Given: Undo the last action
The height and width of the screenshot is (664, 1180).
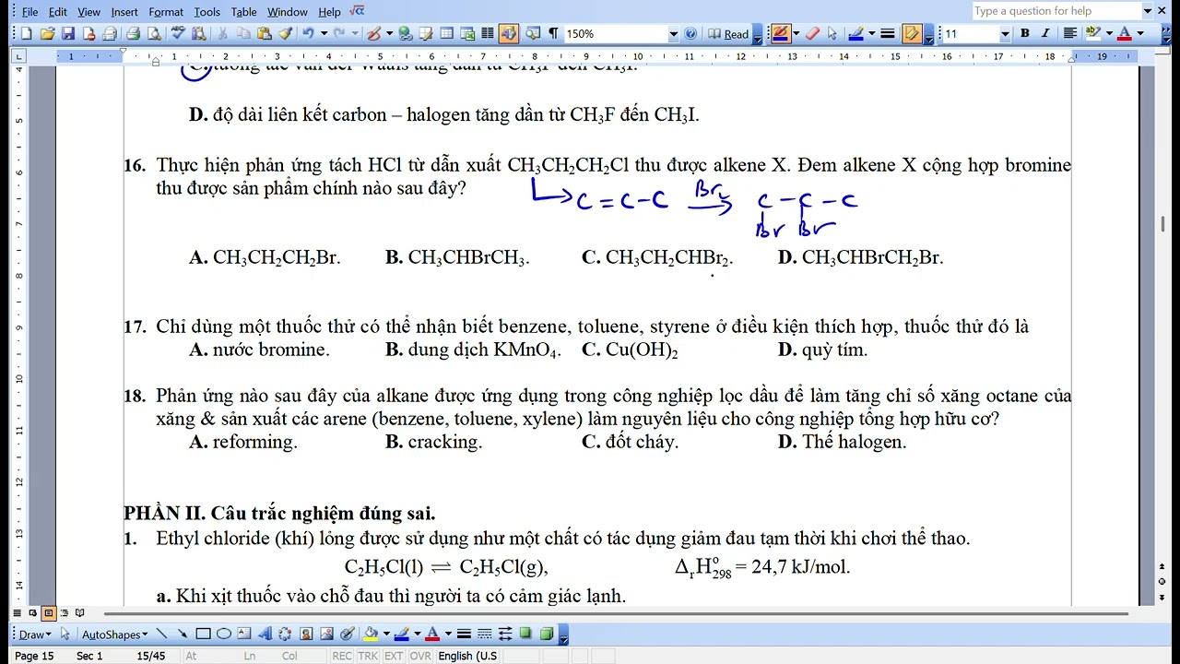Looking at the screenshot, I should coord(308,34).
